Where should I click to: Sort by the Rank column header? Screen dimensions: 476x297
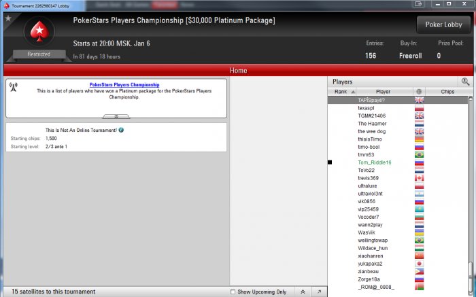[x=342, y=92]
